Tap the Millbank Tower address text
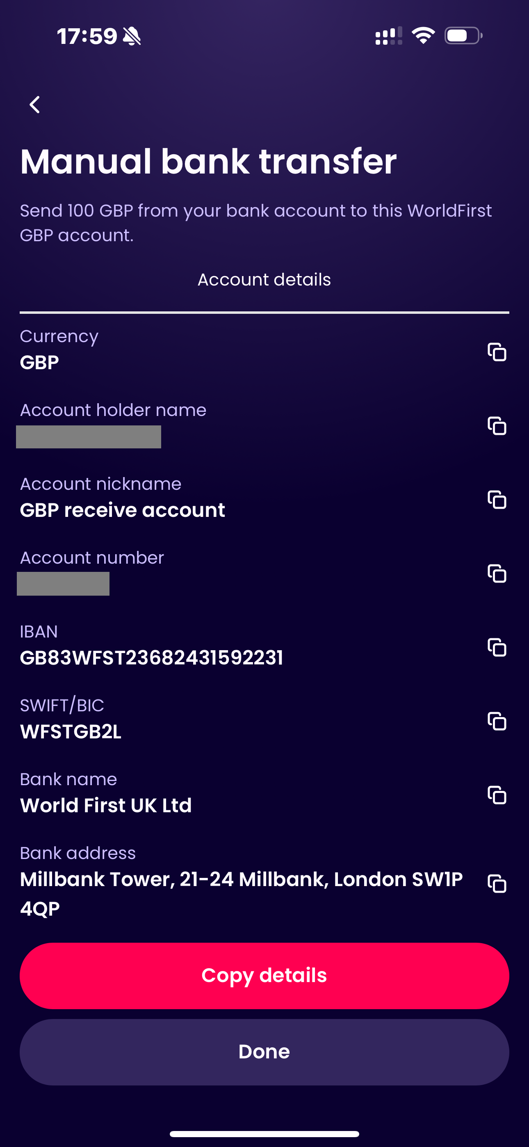 [240, 880]
